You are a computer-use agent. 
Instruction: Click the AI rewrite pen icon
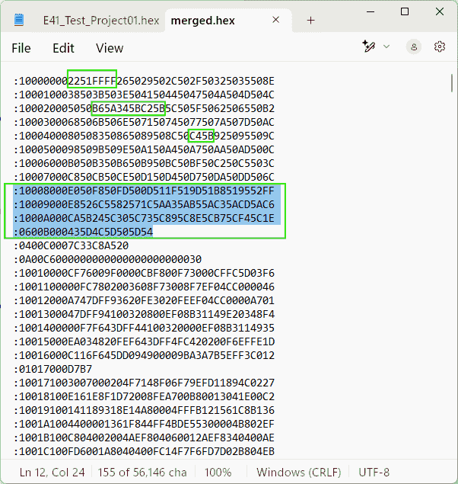tap(370, 47)
